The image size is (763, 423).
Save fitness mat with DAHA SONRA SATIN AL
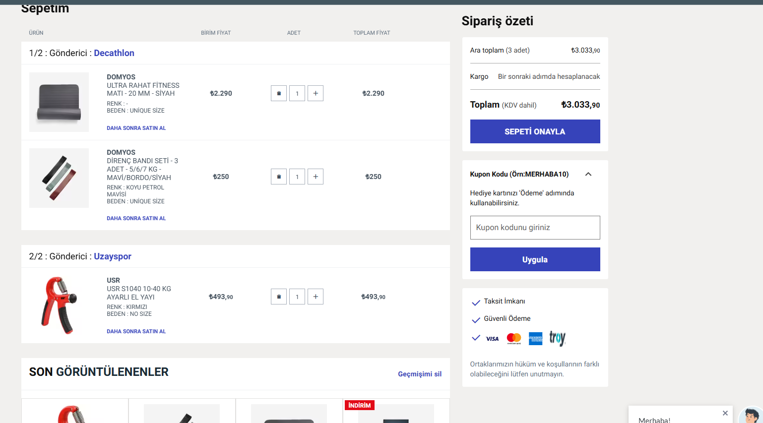136,128
